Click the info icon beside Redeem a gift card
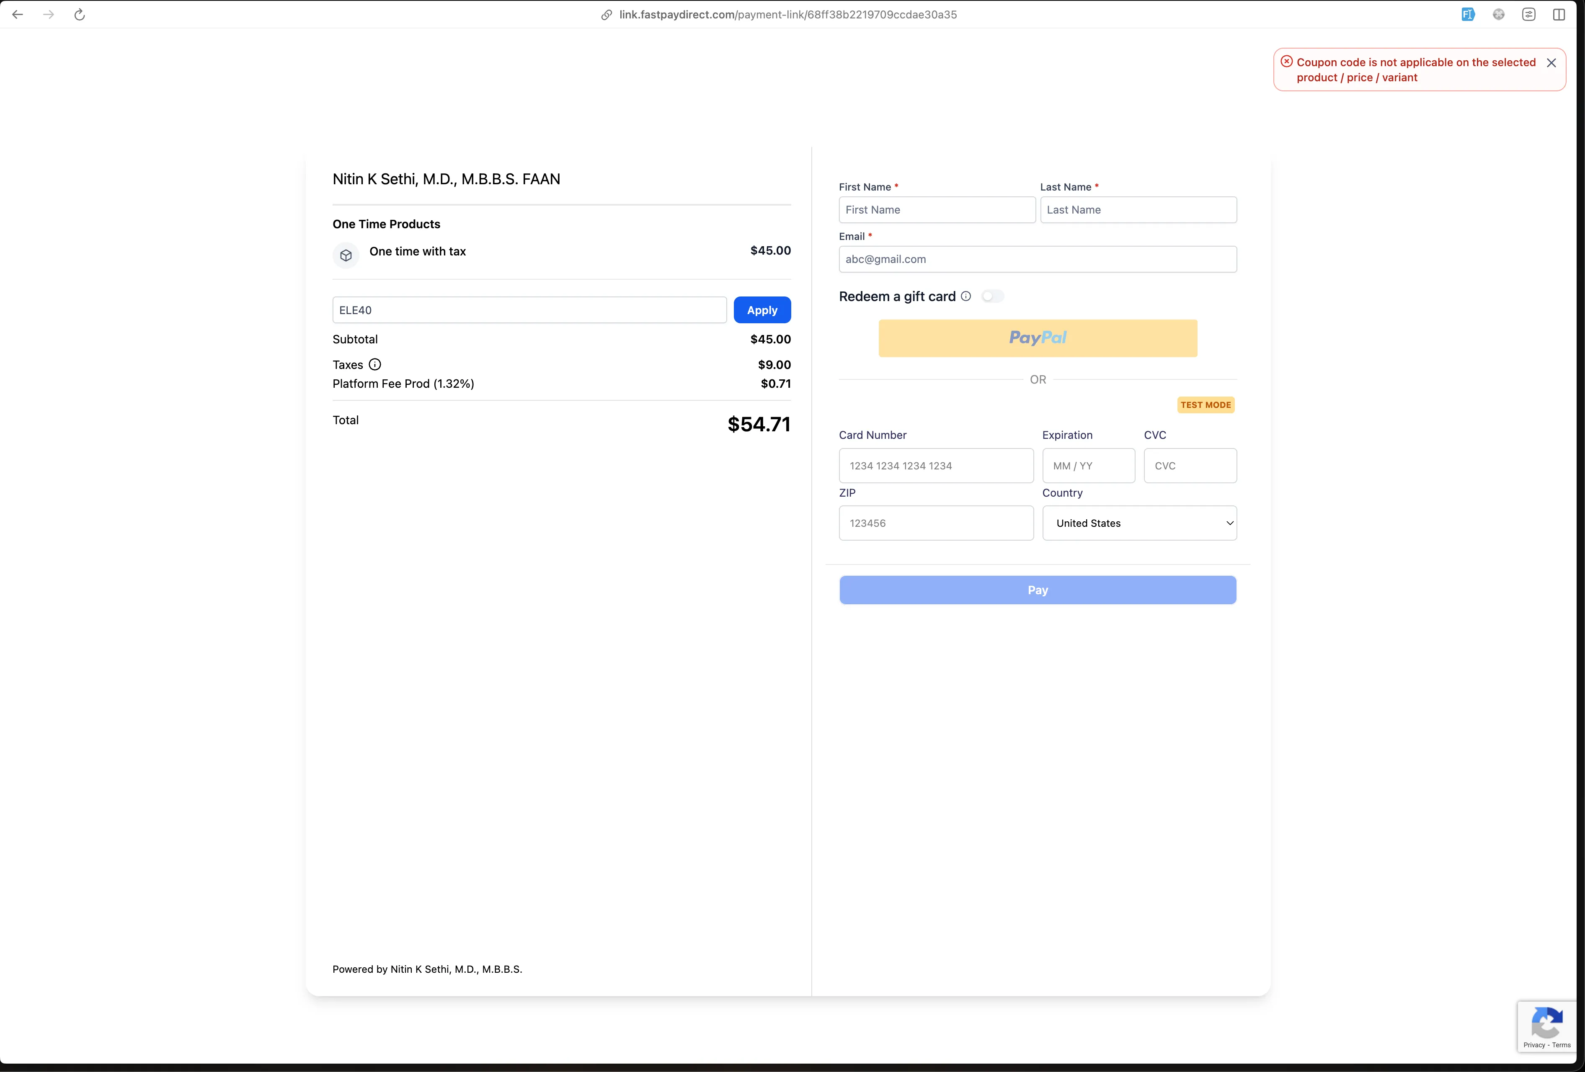 [x=966, y=296]
